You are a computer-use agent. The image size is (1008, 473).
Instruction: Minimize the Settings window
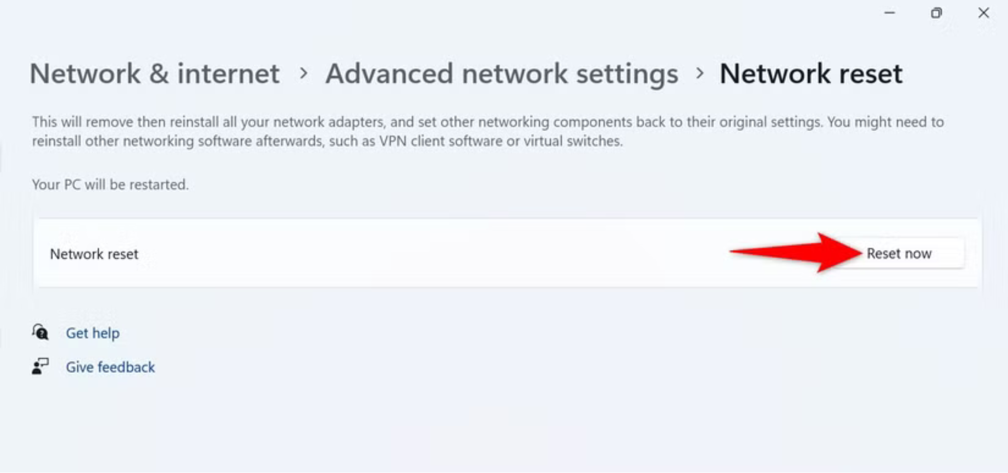(889, 13)
